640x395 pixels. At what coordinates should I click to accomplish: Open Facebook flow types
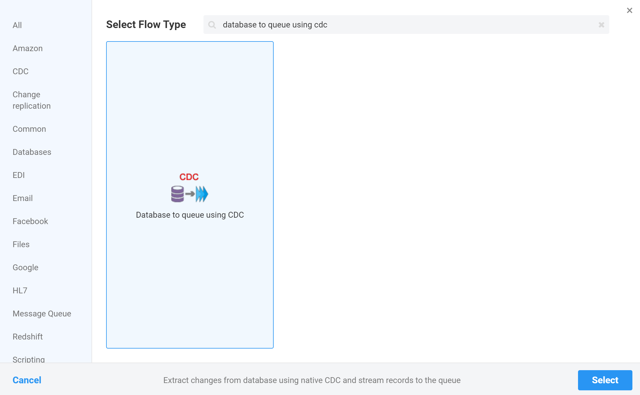[x=30, y=221]
